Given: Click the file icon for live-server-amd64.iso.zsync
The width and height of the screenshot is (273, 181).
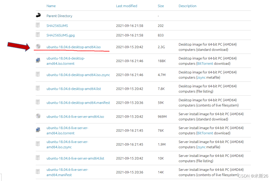Looking at the screenshot, I should coord(38,144).
